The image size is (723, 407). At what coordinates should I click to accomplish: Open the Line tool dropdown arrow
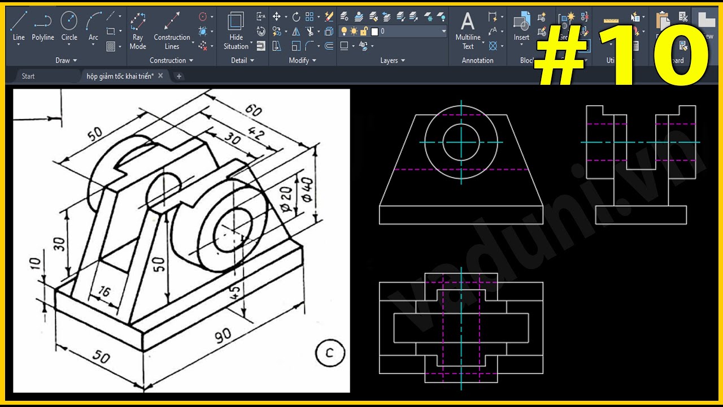pos(19,45)
